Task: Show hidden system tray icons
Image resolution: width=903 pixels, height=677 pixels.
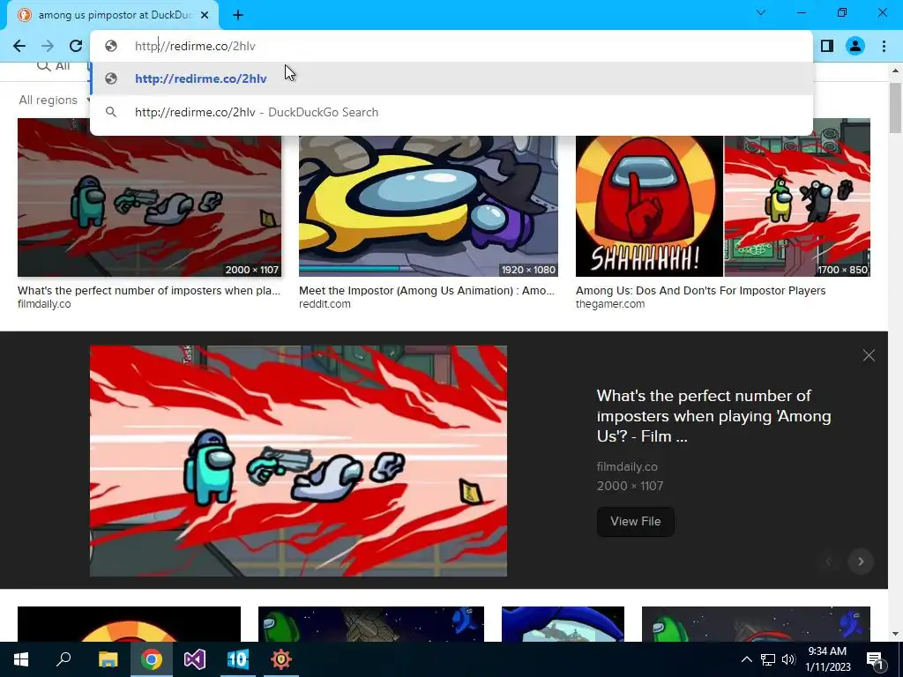Action: [746, 659]
